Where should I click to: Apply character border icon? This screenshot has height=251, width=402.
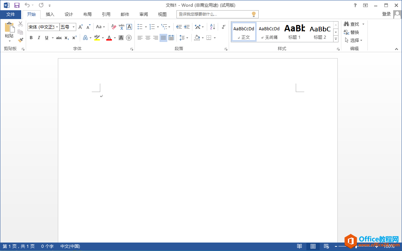click(x=129, y=27)
